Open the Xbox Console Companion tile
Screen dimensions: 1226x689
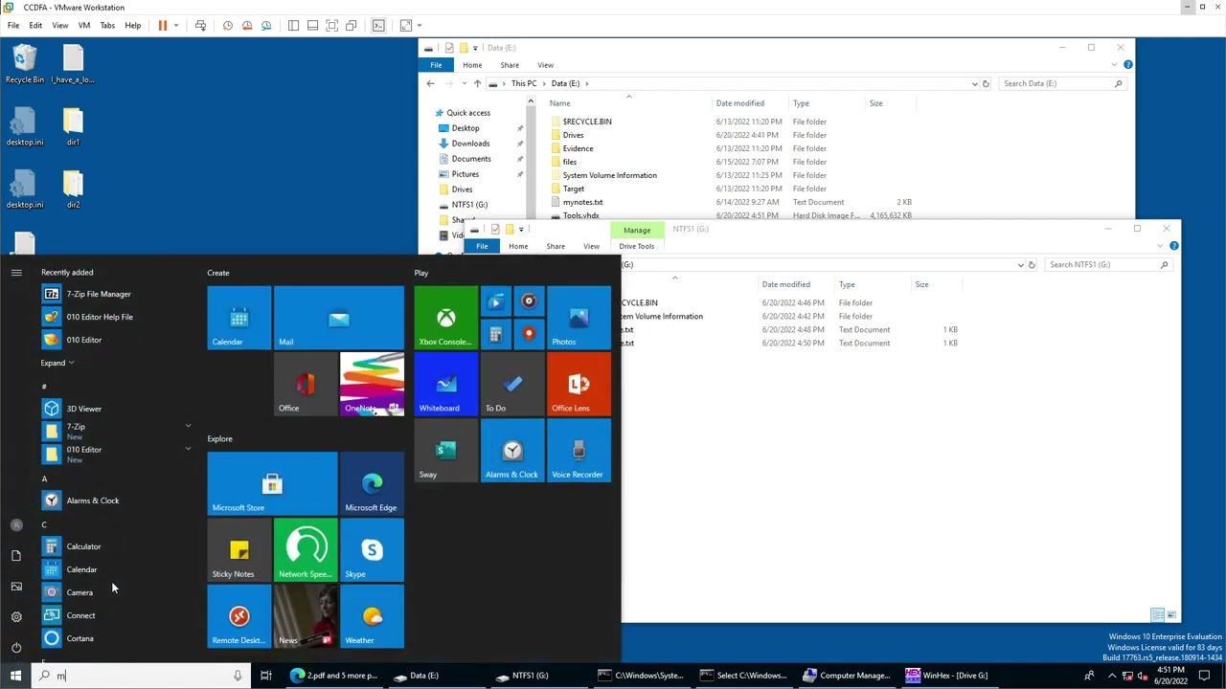(445, 318)
